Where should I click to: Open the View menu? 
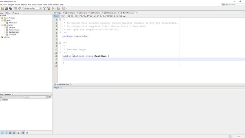5,5
